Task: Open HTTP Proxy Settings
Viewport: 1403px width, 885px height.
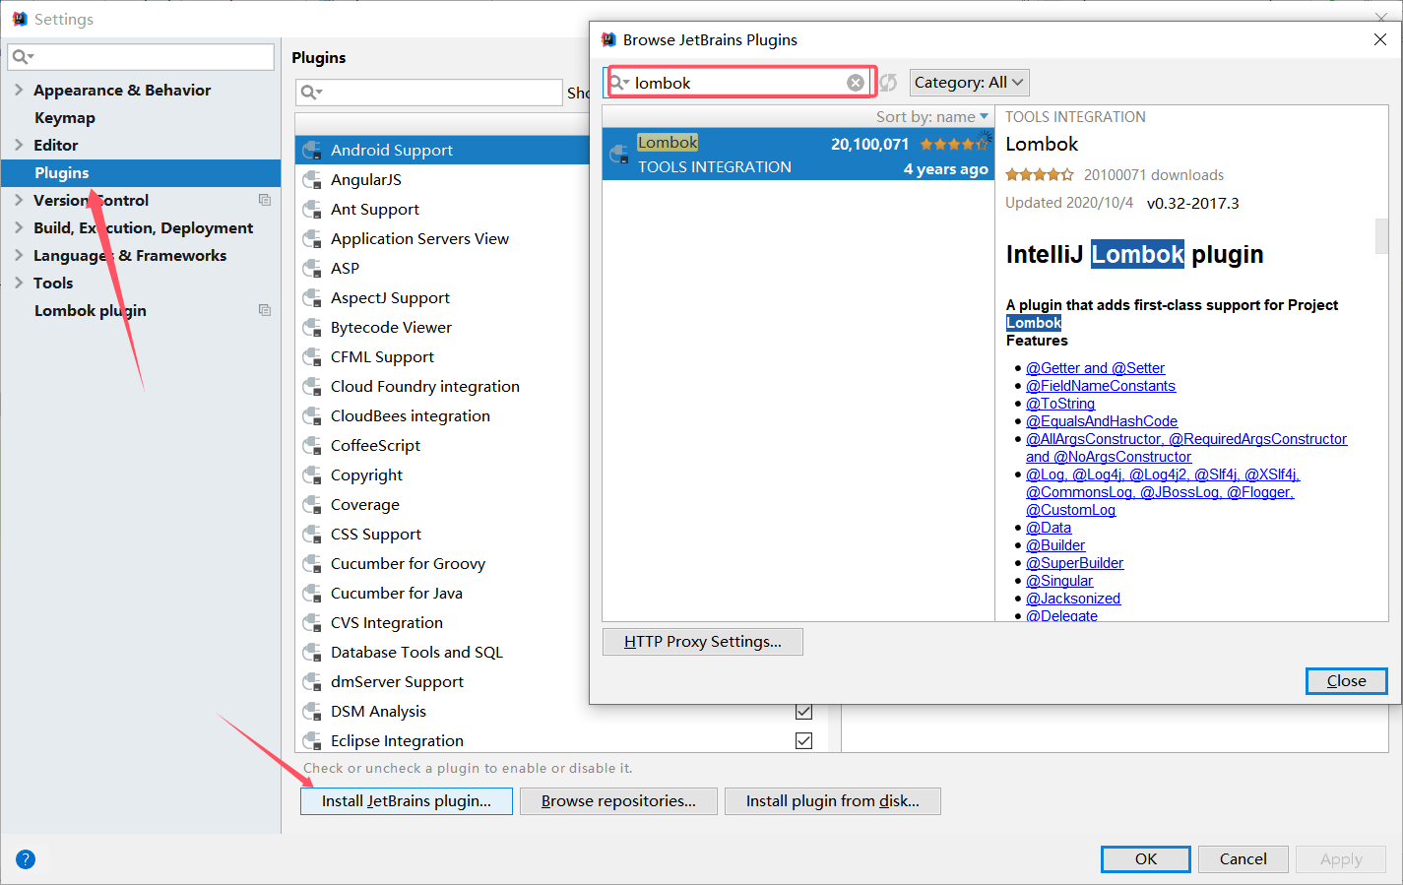Action: 703,642
